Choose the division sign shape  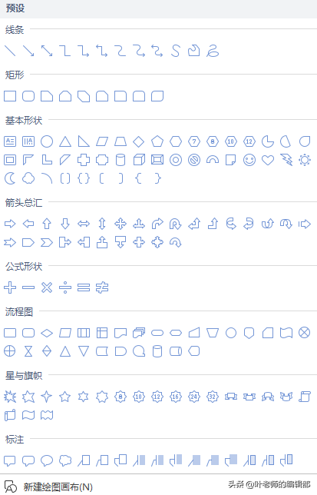click(65, 287)
